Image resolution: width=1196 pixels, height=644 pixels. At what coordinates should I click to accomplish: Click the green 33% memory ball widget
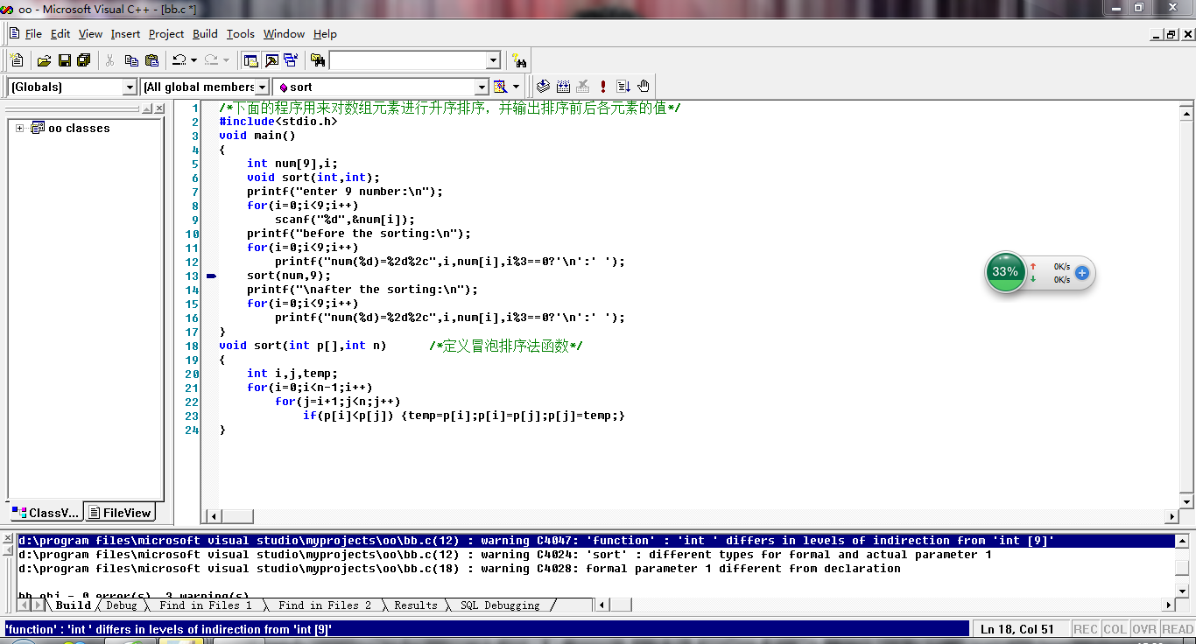[1005, 271]
